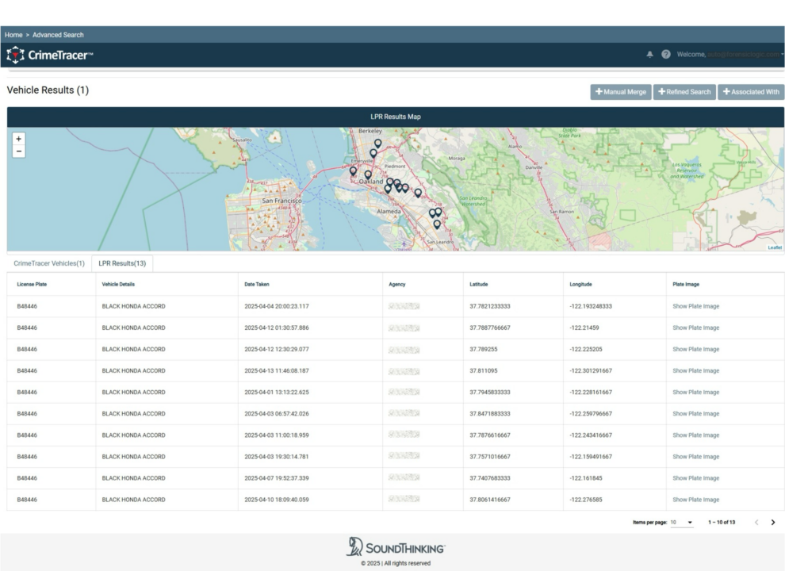Select the westernmost map marker near Emeryville

(353, 171)
